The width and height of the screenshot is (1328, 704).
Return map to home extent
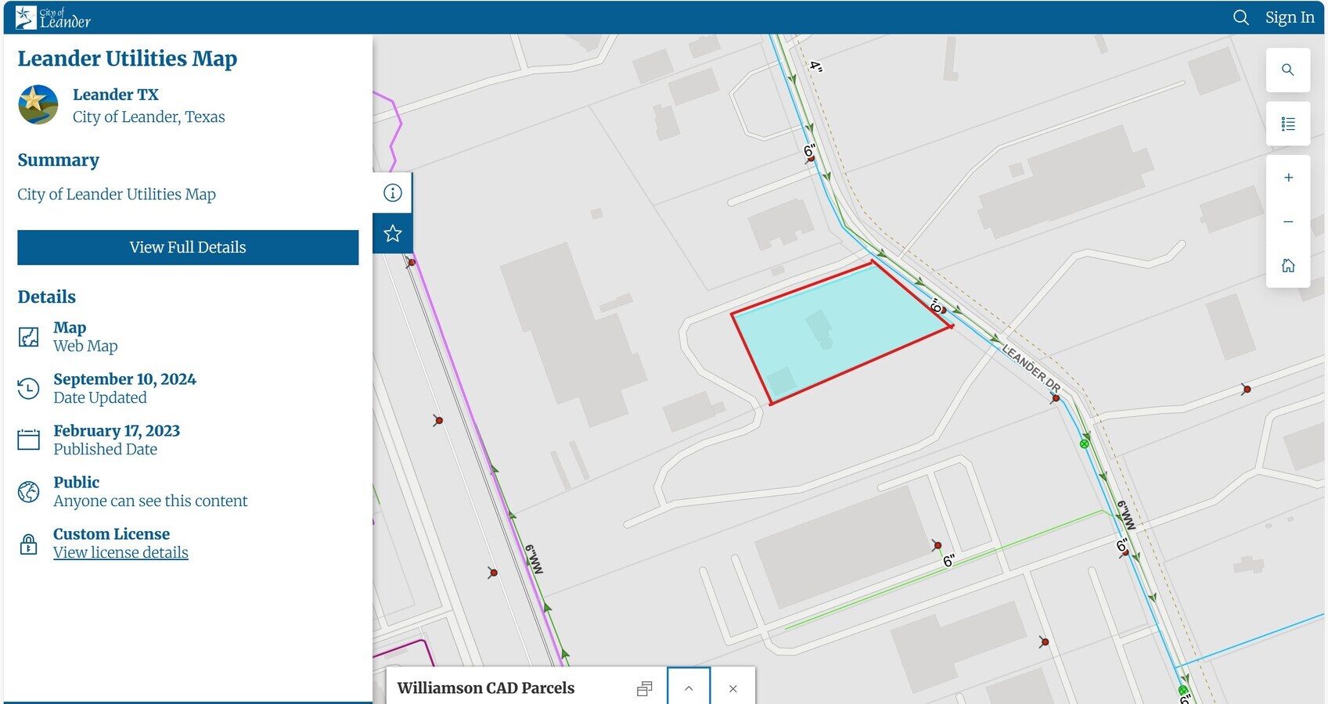[x=1288, y=265]
